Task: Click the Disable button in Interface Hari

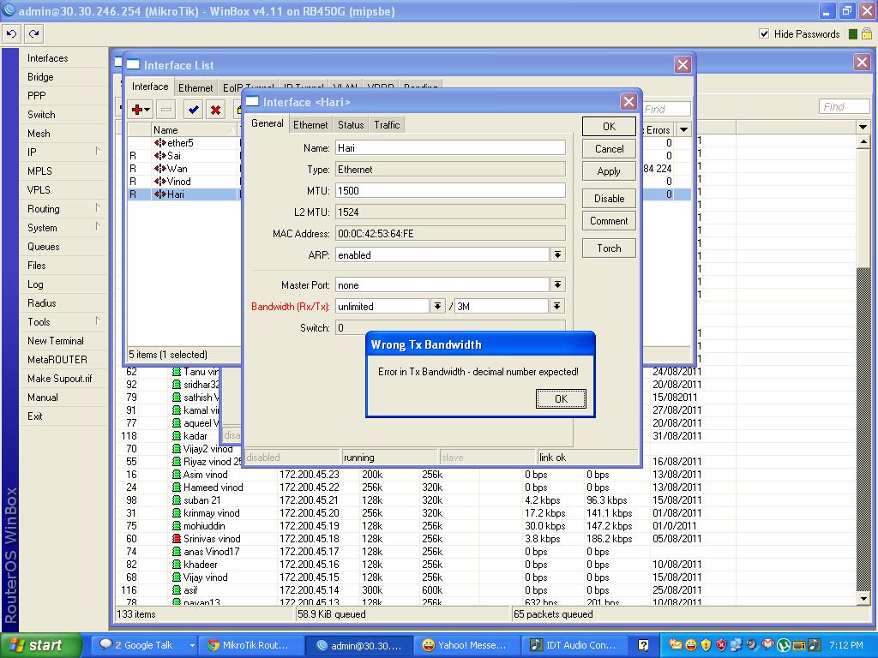Action: (x=609, y=199)
